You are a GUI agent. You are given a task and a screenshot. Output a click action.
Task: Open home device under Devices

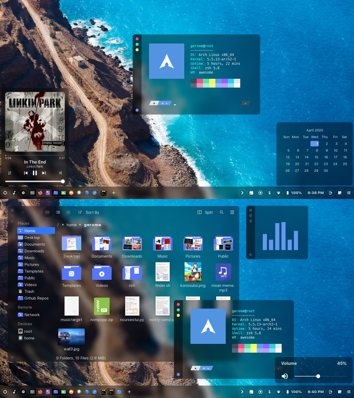36,338
